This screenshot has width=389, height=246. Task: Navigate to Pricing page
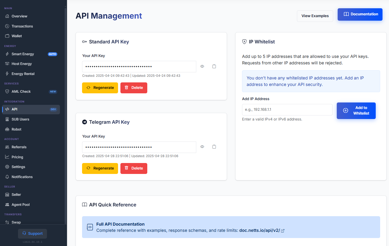click(17, 157)
